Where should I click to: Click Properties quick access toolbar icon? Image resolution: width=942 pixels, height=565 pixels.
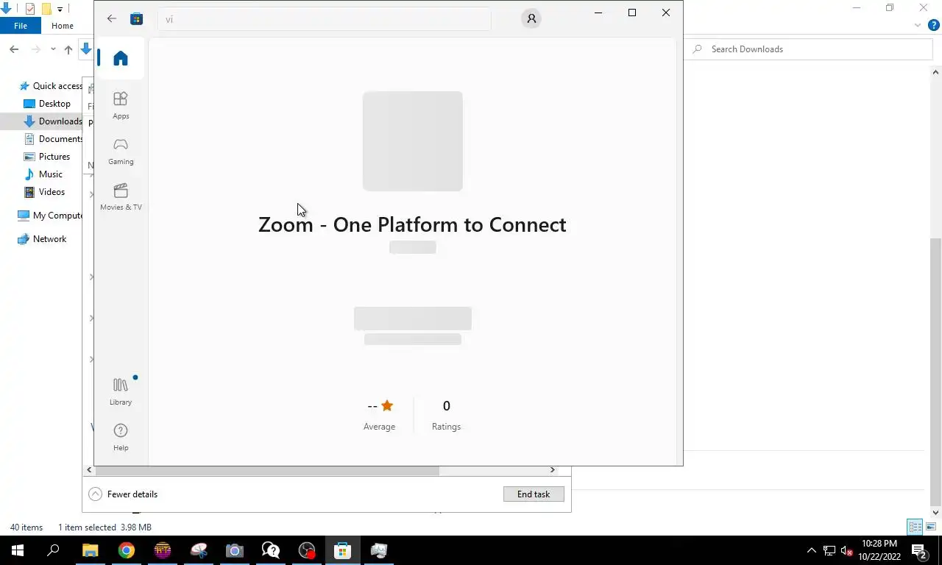tap(30, 9)
